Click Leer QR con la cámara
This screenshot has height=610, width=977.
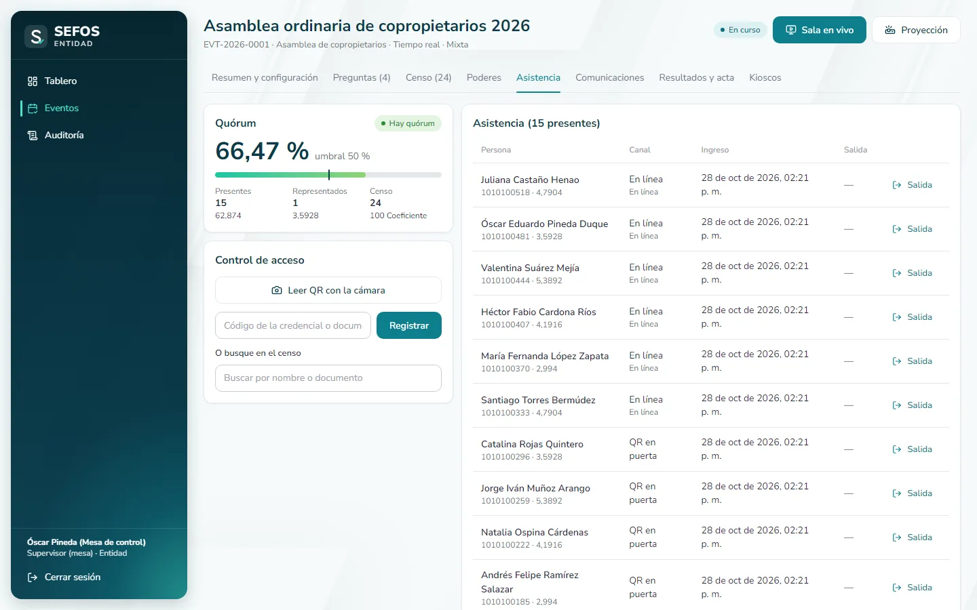pyautogui.click(x=328, y=290)
